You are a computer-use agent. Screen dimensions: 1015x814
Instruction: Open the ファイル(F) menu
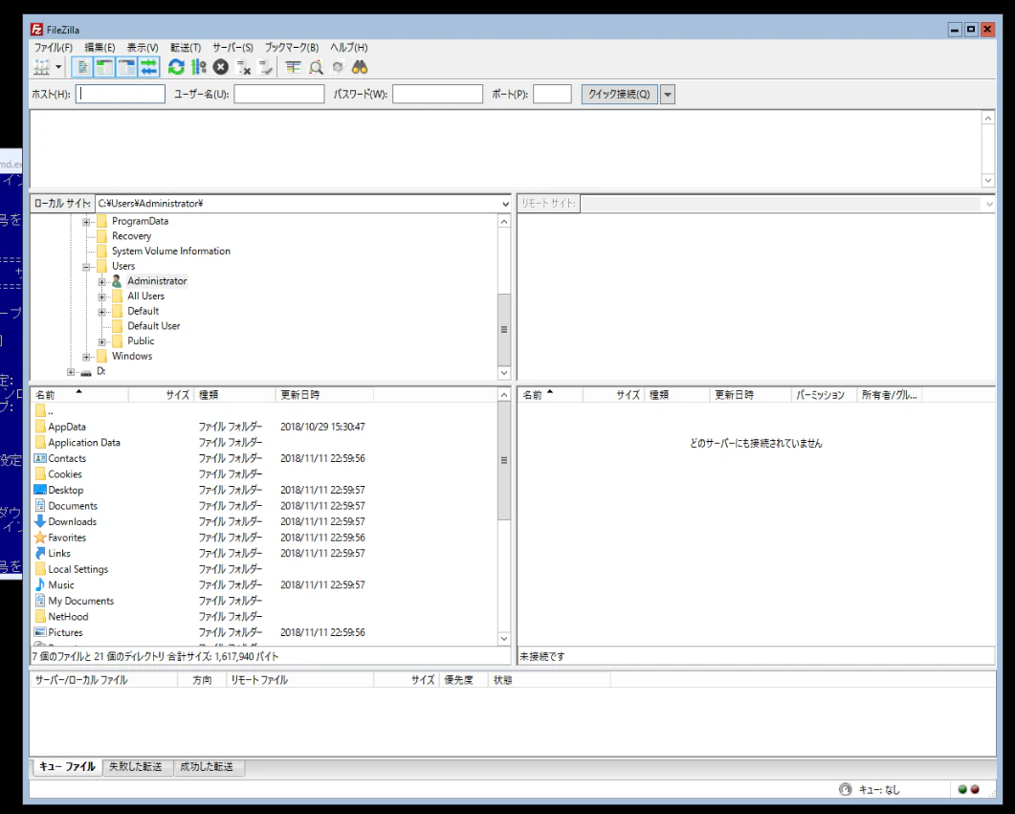pos(53,47)
